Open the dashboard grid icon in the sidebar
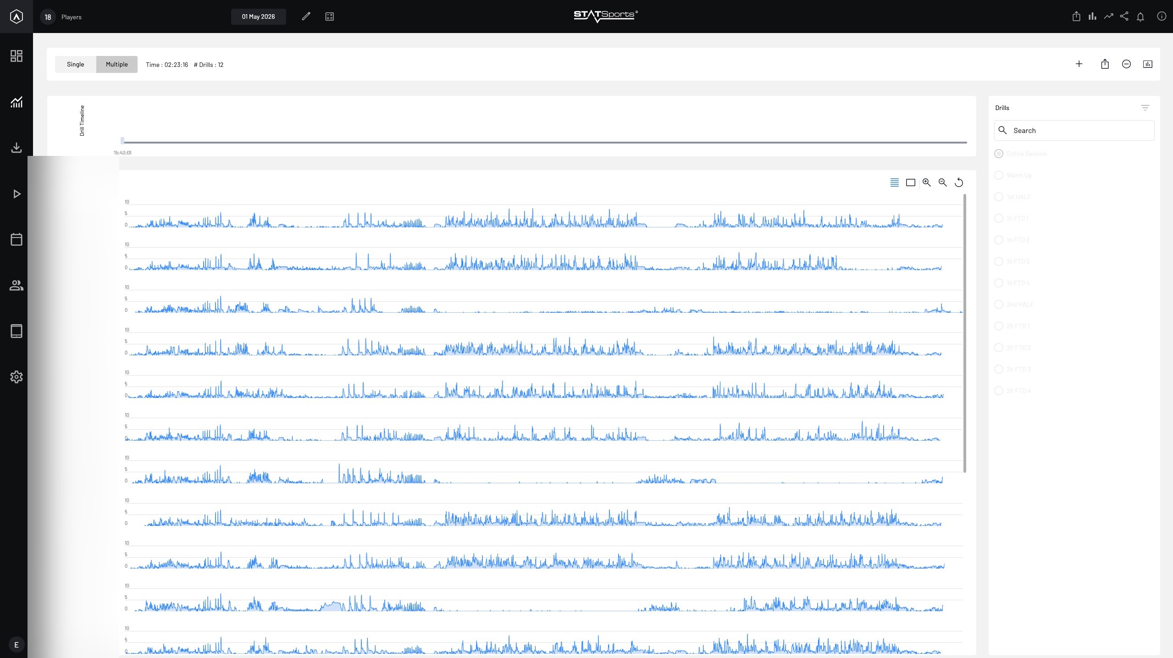 17,56
